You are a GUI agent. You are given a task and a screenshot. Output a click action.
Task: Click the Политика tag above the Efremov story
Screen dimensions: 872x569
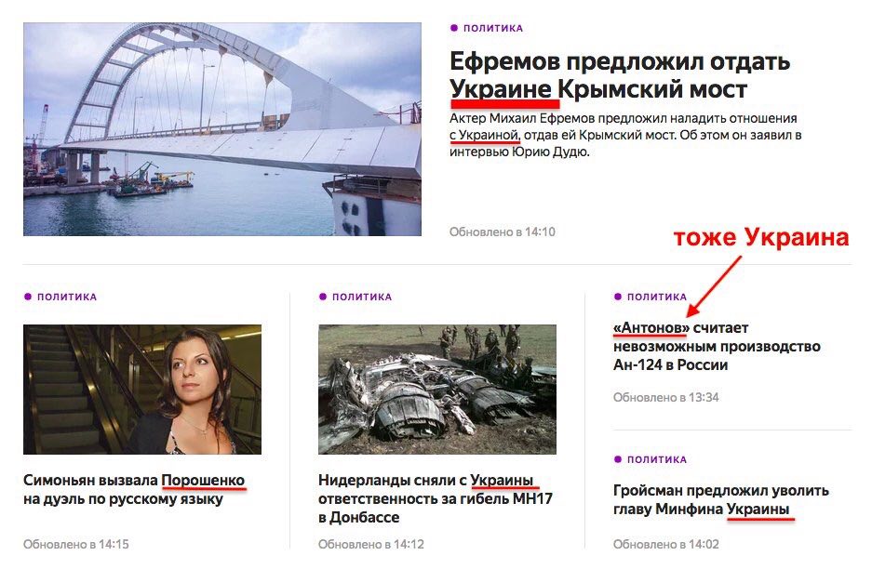[492, 28]
